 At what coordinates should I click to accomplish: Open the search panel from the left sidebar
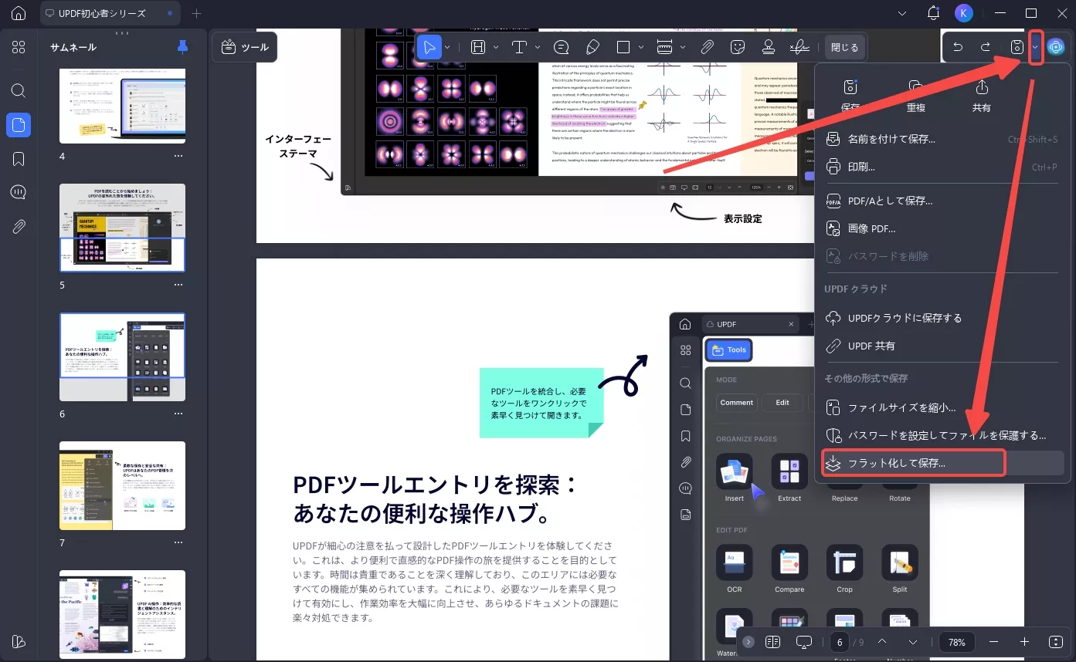[19, 90]
